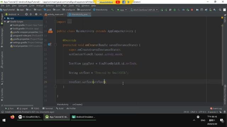227x127 pixels.
Task: Select build.gradle (Module: app) file
Action: click(24, 29)
